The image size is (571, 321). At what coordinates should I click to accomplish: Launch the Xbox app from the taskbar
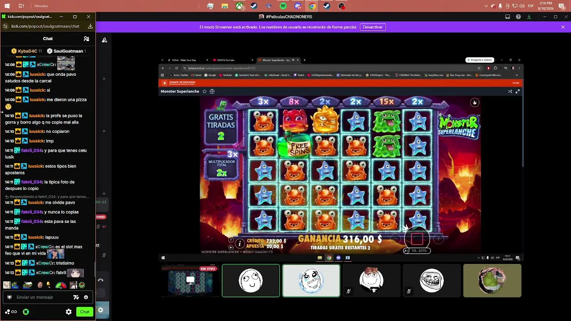point(240,6)
